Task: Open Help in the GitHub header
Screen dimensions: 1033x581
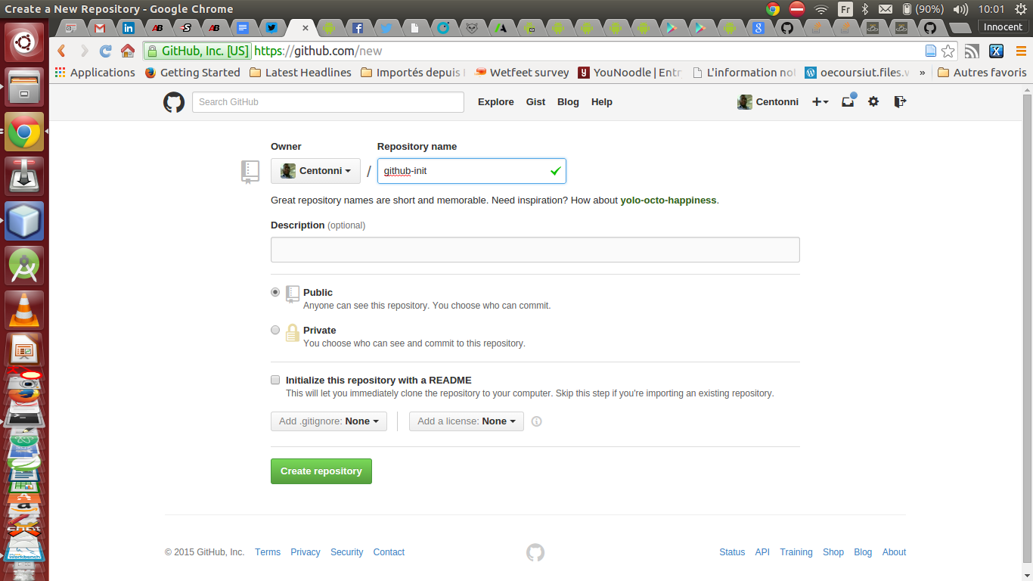Action: pos(602,102)
